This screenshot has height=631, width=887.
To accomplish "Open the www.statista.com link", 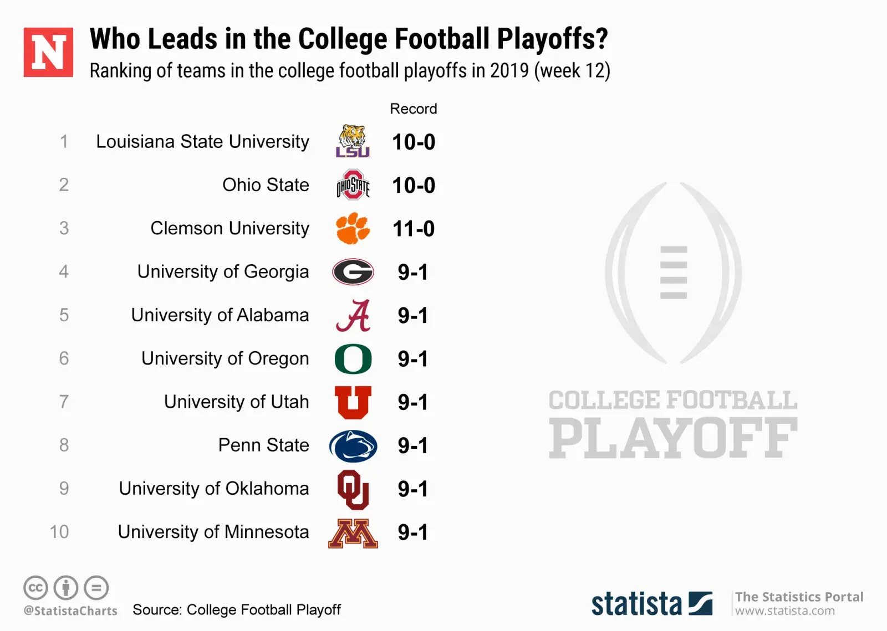I will [x=784, y=611].
